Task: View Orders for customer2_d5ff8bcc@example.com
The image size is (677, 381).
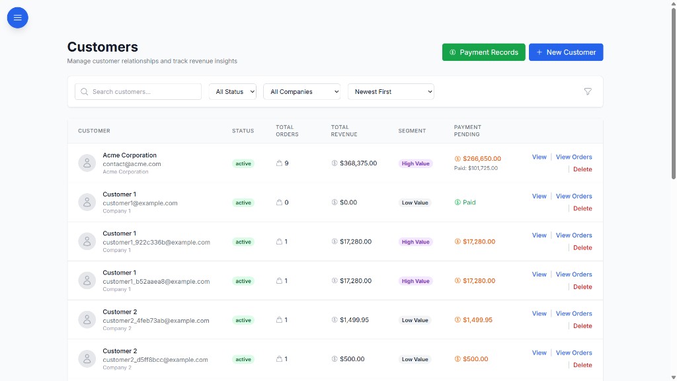Action: point(574,353)
